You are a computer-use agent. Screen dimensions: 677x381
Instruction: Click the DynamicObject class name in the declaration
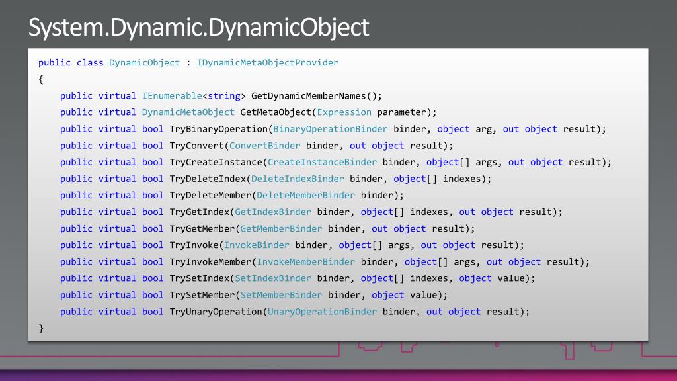pos(144,63)
